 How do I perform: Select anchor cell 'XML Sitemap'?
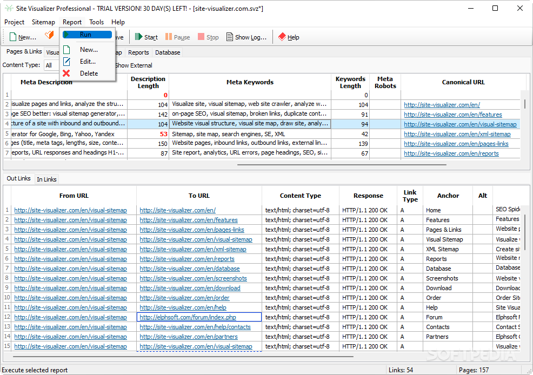point(448,249)
